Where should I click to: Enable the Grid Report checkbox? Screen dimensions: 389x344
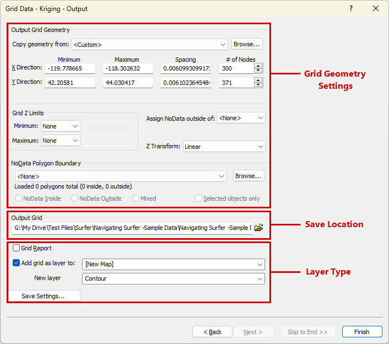[16, 248]
